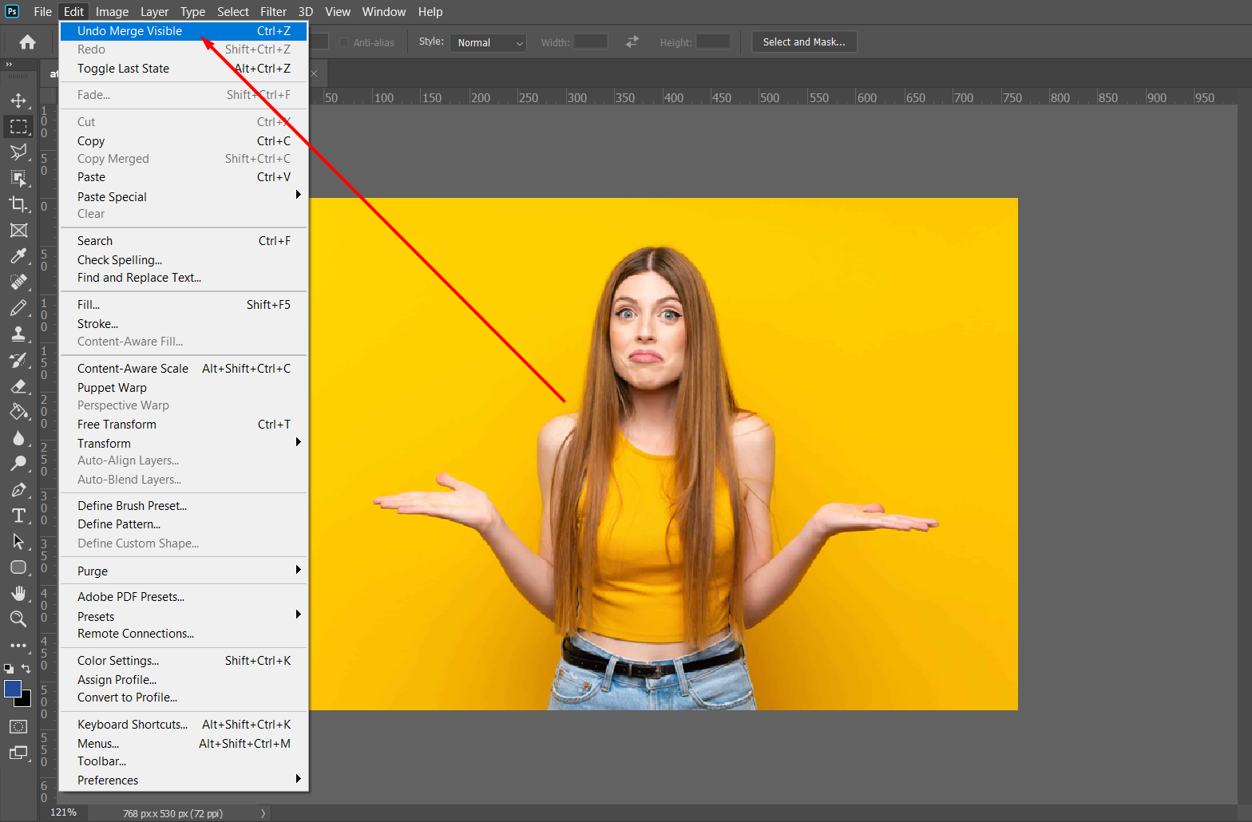The image size is (1252, 822).
Task: Toggle the Anti-alias checkbox
Action: [345, 42]
